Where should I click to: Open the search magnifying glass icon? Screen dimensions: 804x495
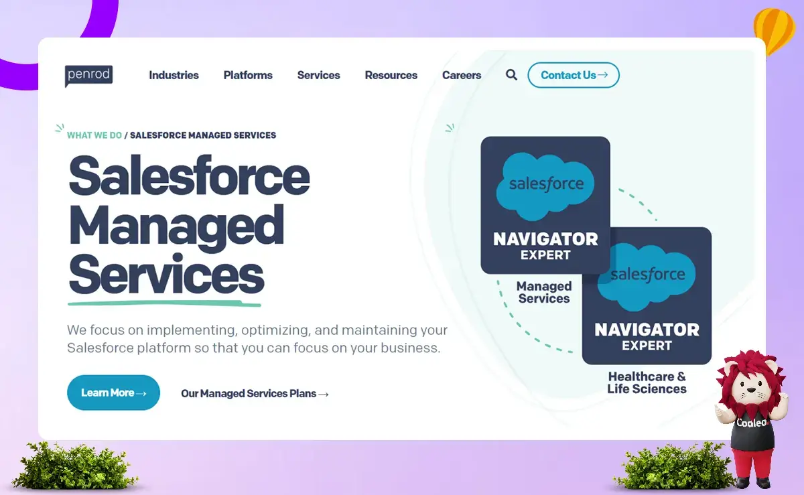pyautogui.click(x=511, y=75)
